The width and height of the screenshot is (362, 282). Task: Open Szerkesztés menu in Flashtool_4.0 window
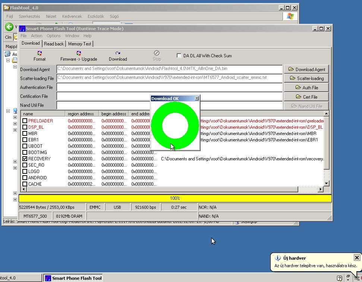tap(29, 16)
